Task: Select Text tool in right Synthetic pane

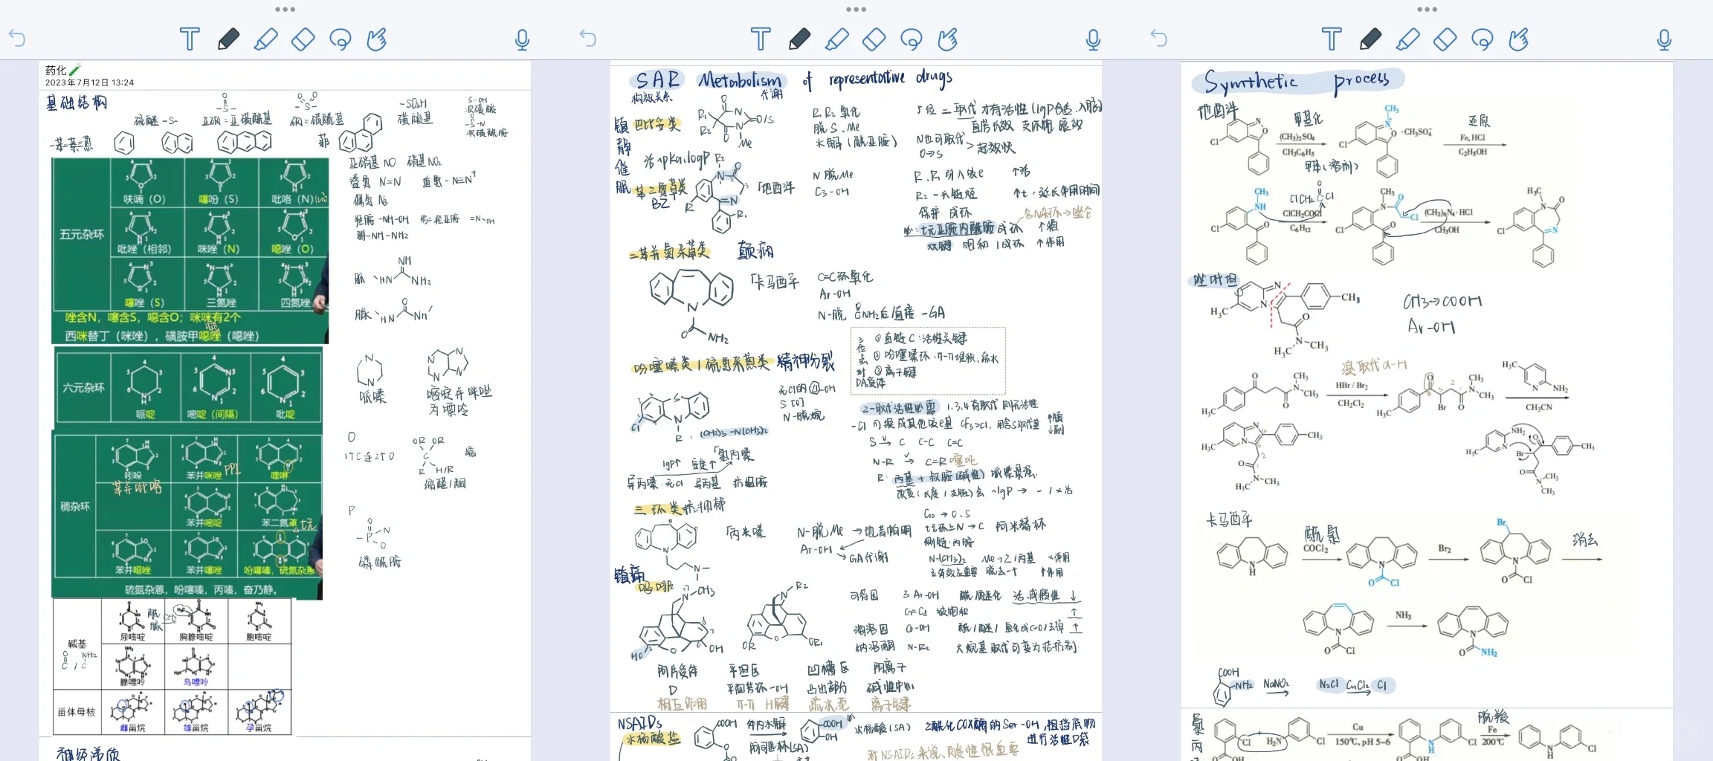Action: click(1332, 39)
